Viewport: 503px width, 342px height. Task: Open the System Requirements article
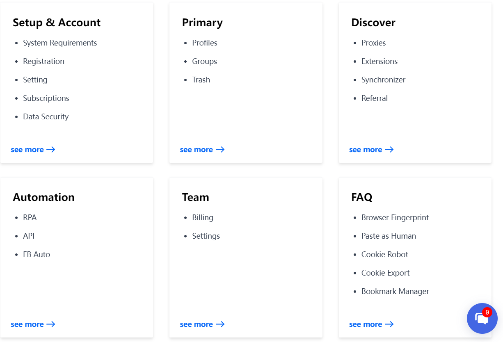tap(60, 43)
